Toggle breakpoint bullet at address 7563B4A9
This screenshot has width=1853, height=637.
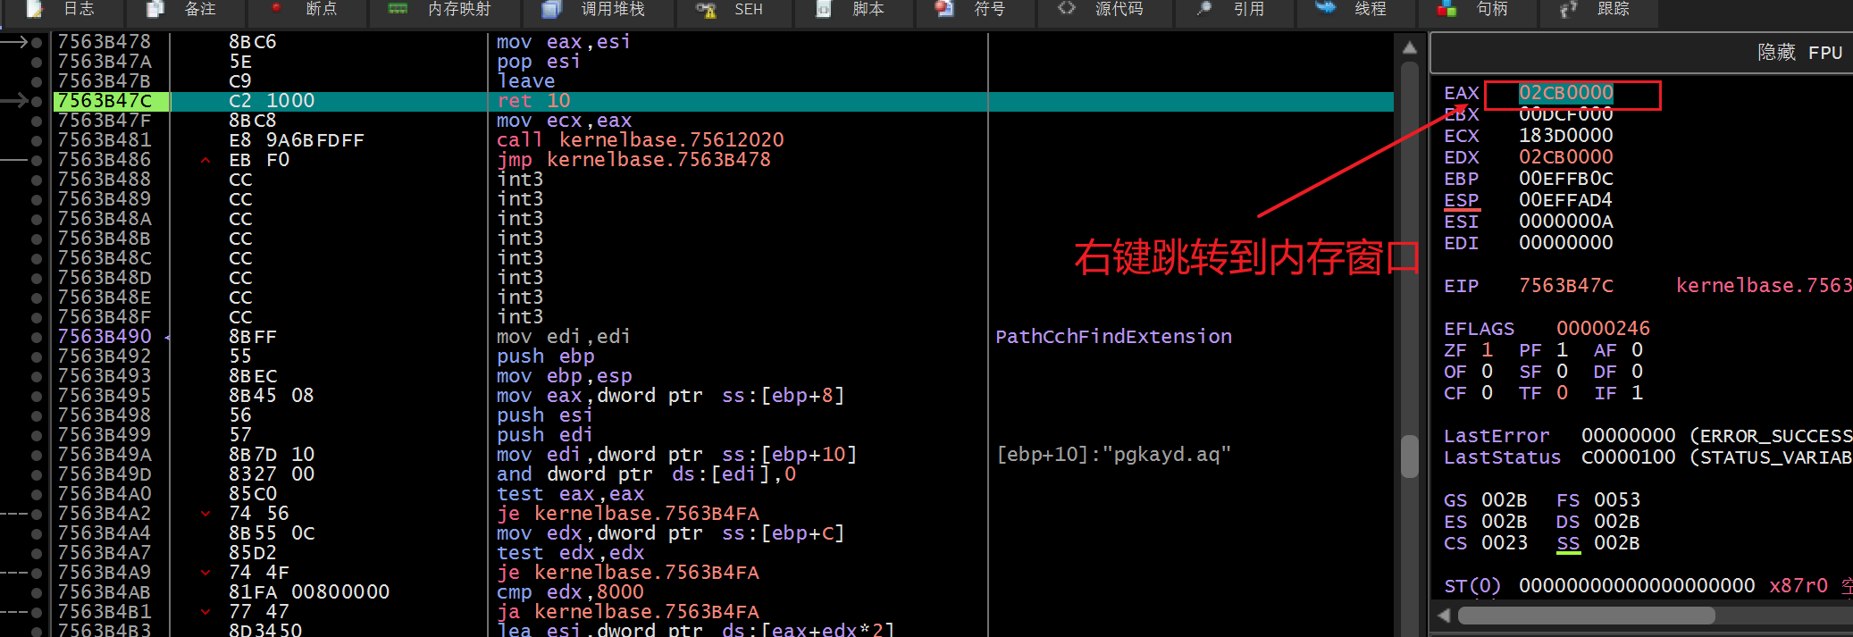37,573
